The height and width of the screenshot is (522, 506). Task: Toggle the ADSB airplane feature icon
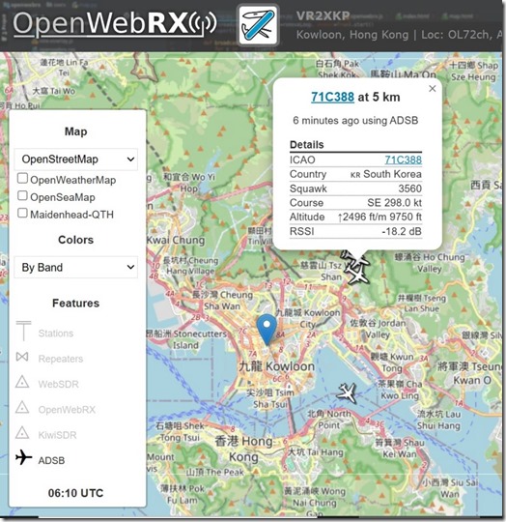pos(23,457)
